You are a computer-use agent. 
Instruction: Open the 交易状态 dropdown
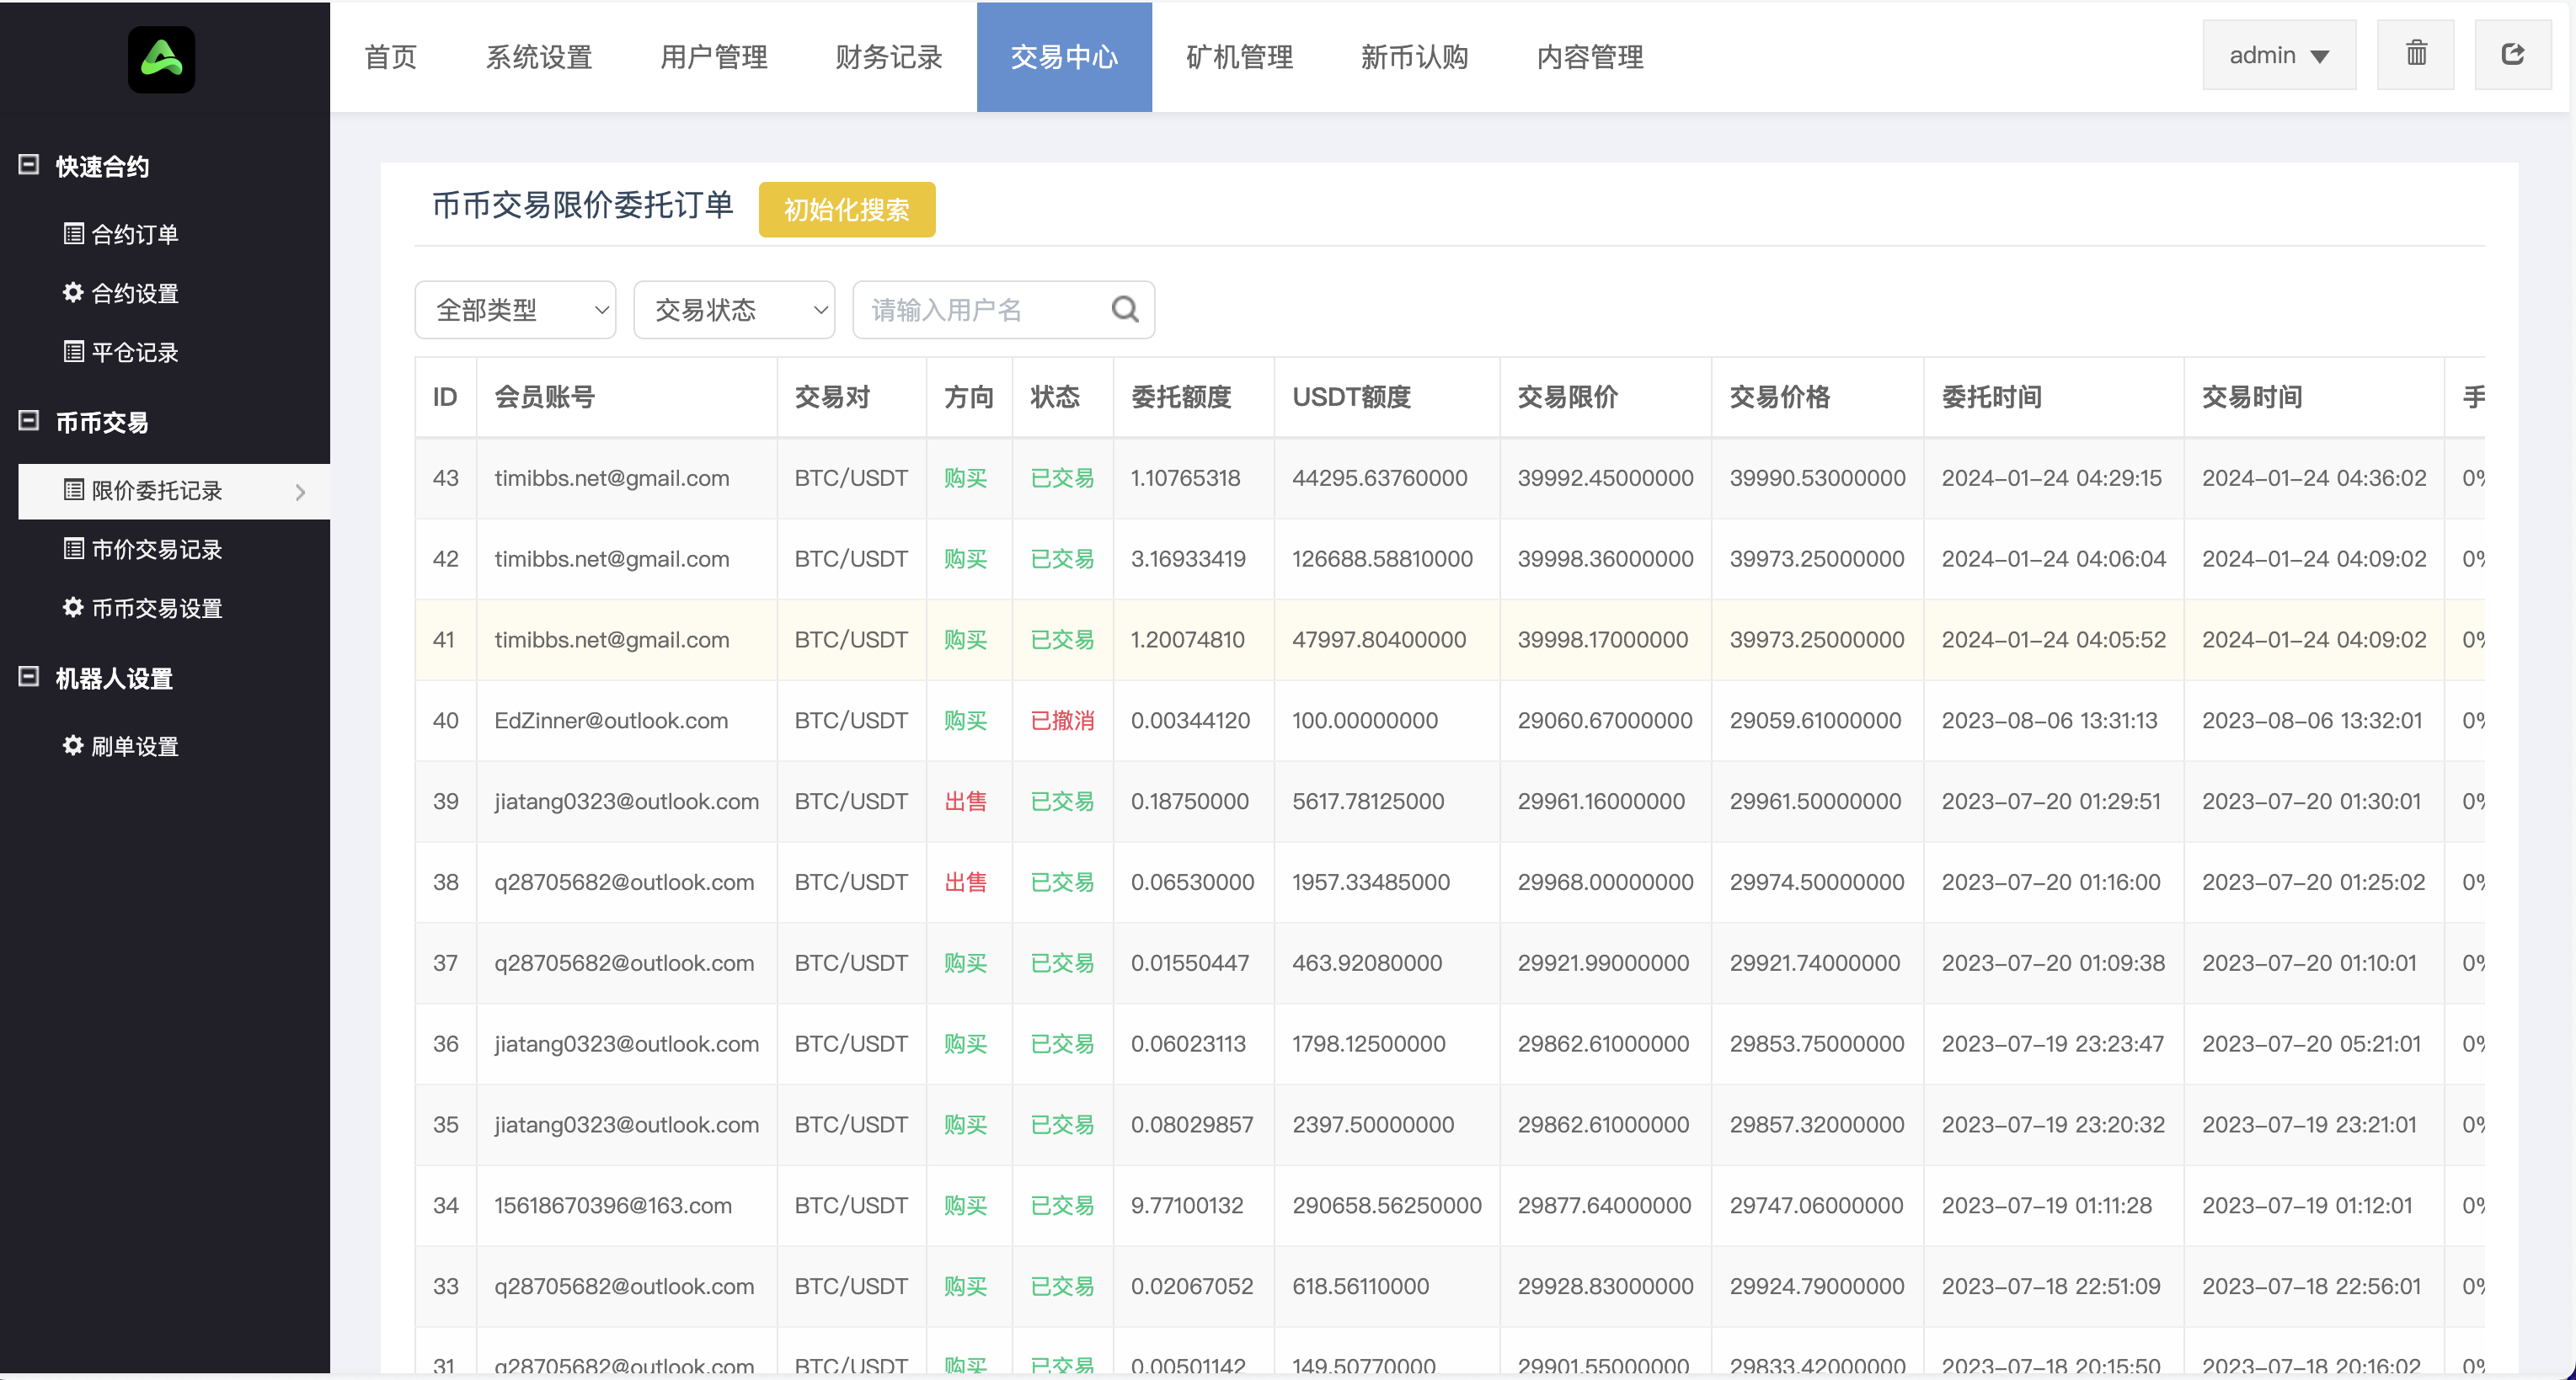tap(733, 310)
